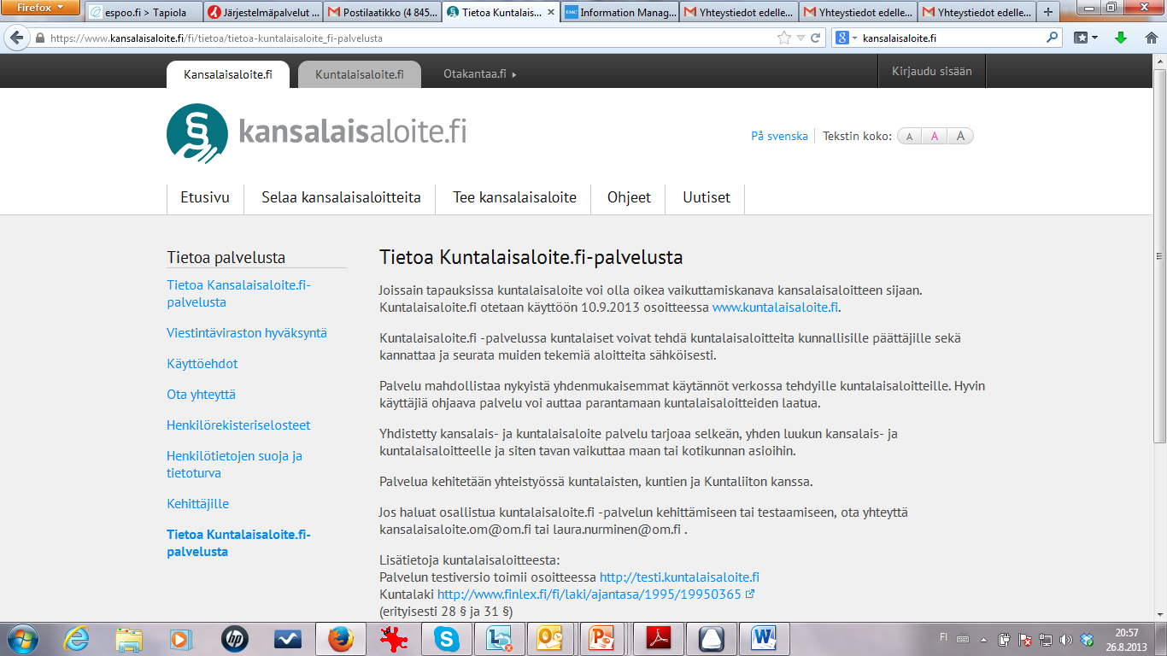
Task: Expand the Otakantaa.fi arrow menu
Action: [514, 74]
